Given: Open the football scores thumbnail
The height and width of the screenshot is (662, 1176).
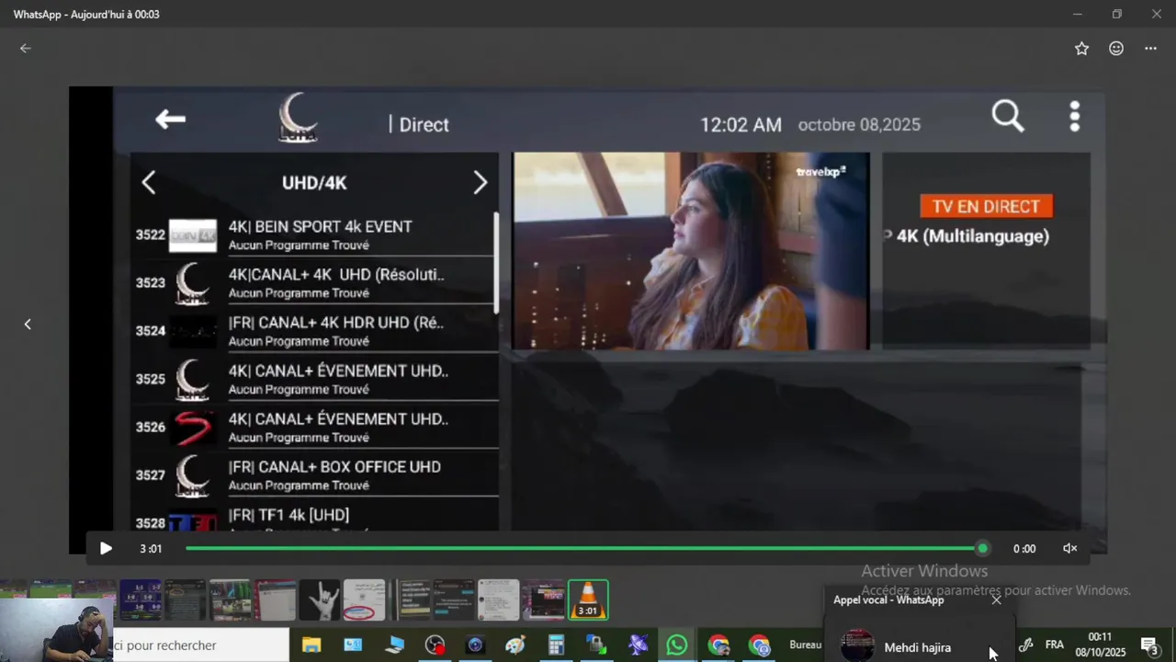Looking at the screenshot, I should coord(141,600).
